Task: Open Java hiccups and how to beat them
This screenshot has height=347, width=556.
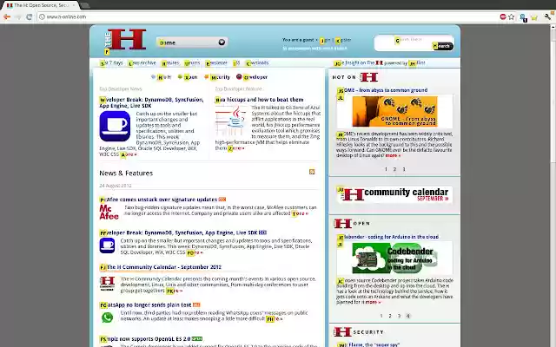Action: 259,100
